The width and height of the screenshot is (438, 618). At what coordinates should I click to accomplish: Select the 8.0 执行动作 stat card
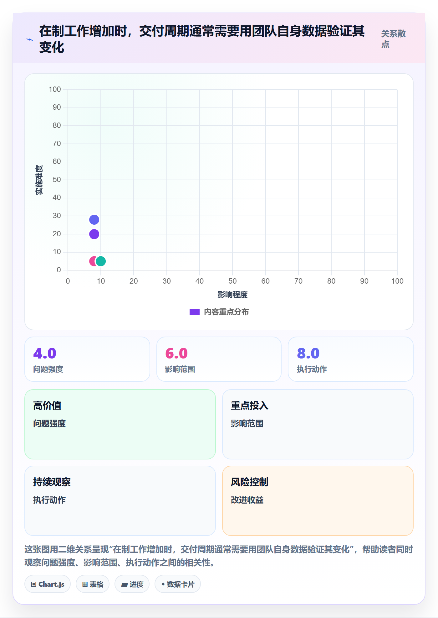351,359
